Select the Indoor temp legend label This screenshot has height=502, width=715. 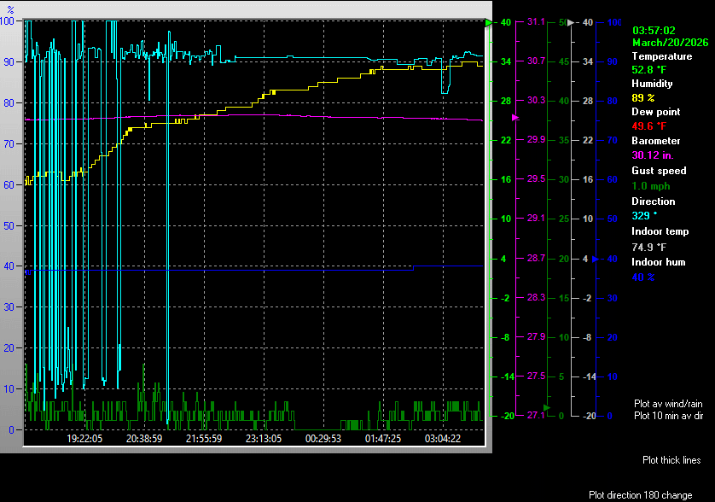[x=660, y=231]
